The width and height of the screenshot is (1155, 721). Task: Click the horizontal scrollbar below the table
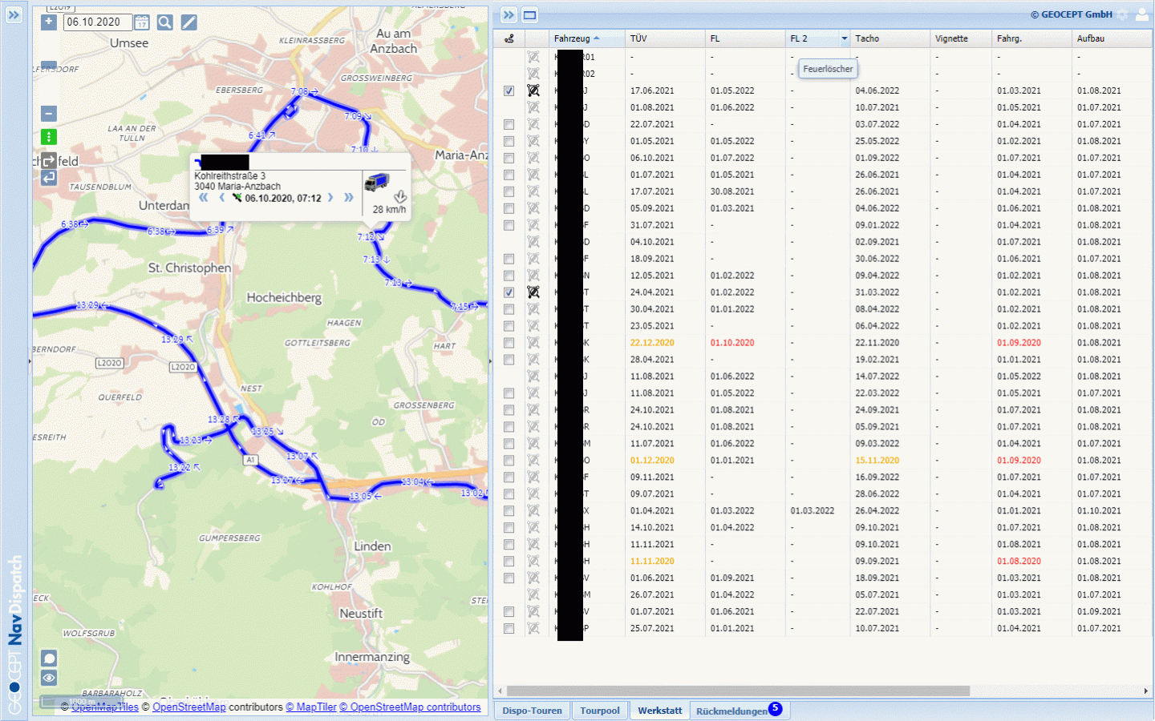[x=738, y=691]
